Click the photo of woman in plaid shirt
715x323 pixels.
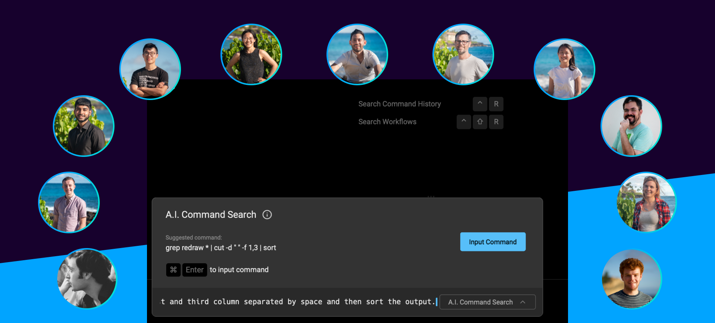647,202
